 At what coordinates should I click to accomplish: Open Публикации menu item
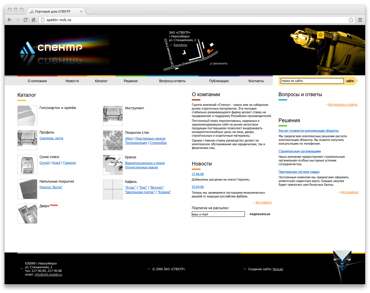pyautogui.click(x=219, y=81)
